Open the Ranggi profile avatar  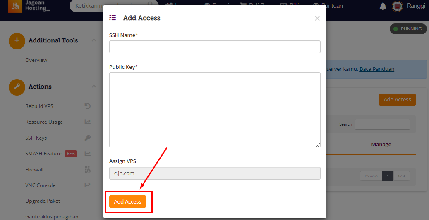(x=397, y=6)
